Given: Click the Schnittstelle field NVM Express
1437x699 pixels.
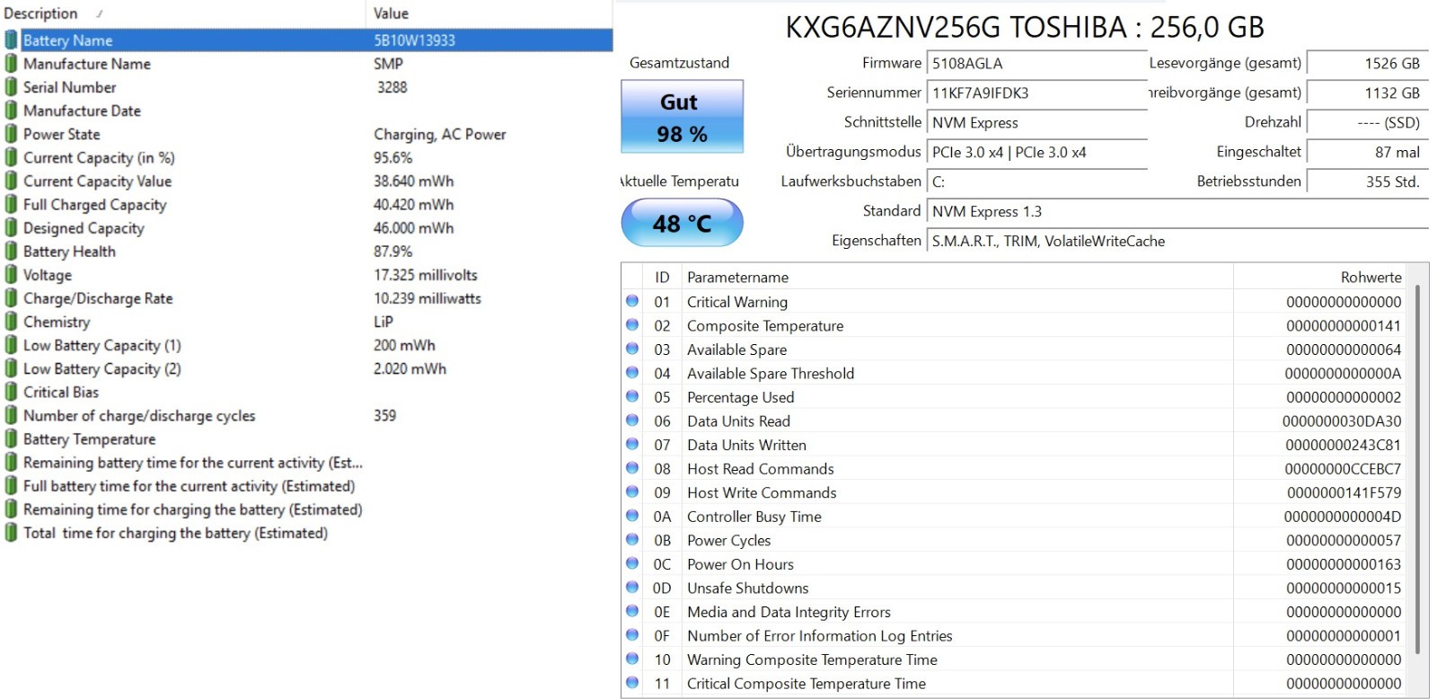Looking at the screenshot, I should pos(1037,122).
